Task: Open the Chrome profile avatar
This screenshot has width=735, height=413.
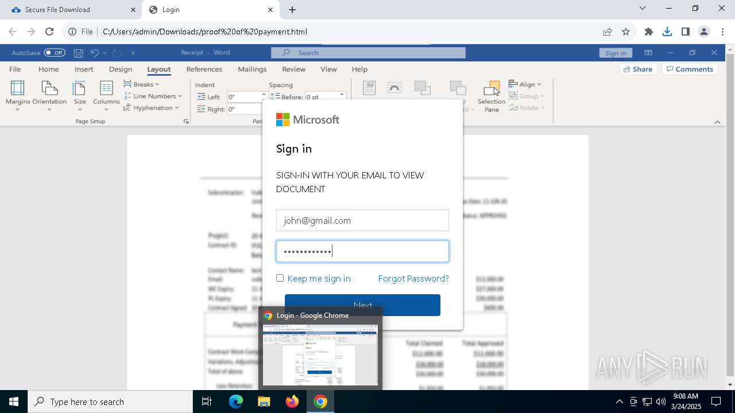Action: coord(704,32)
